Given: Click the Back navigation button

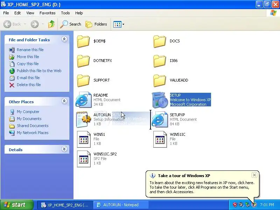Looking at the screenshot, I should (x=12, y=24).
